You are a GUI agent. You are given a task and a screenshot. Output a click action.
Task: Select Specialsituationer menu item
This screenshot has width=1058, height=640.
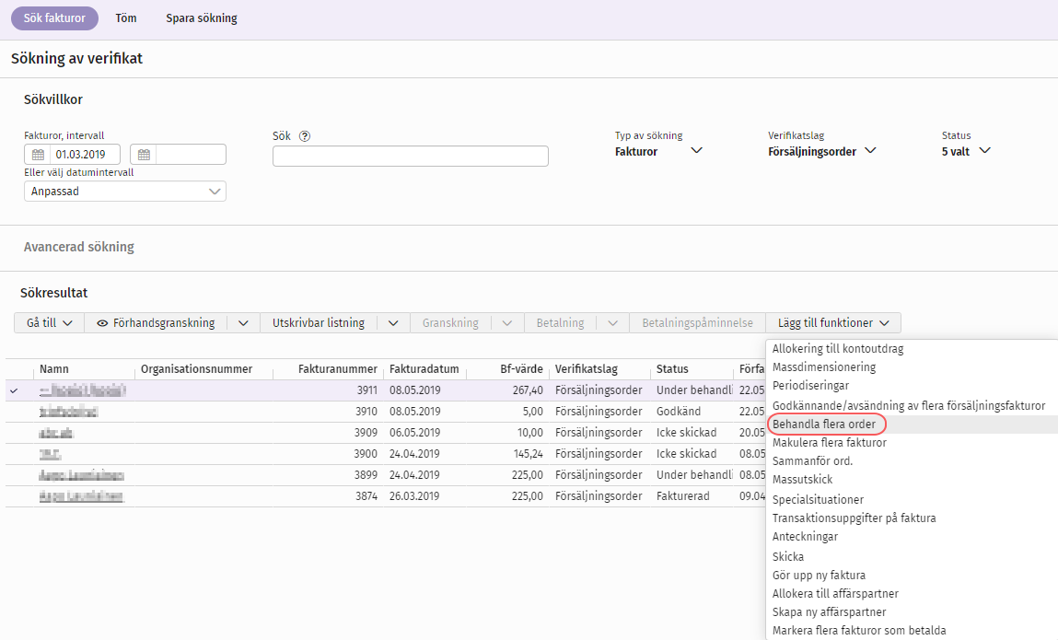pyautogui.click(x=818, y=500)
